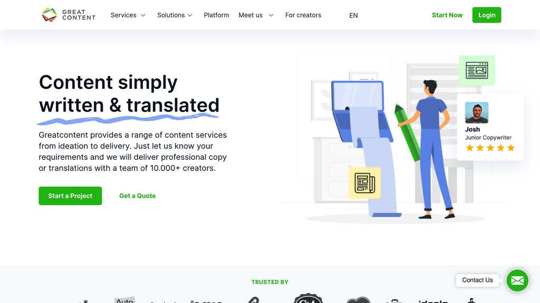Viewport: 540px width, 303px height.
Task: Click the green envelope contact icon
Action: 517,280
